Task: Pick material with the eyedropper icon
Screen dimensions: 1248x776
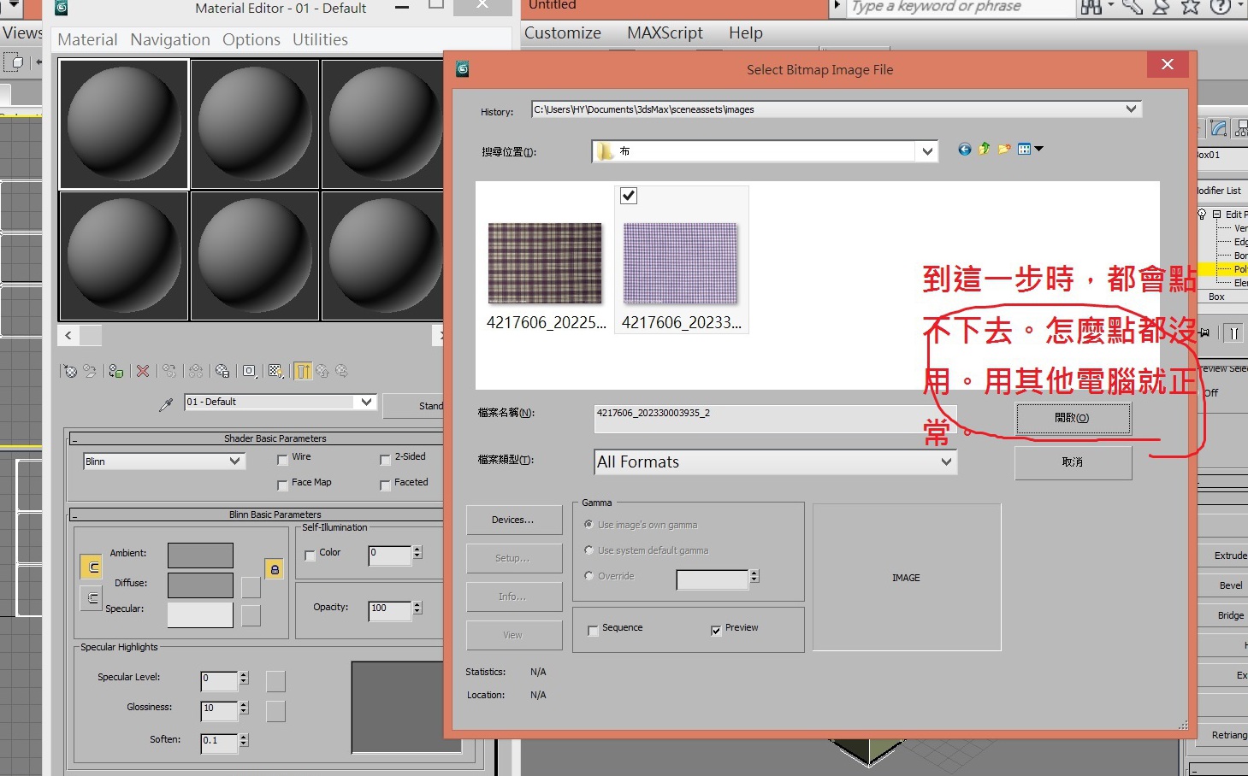Action: point(166,404)
